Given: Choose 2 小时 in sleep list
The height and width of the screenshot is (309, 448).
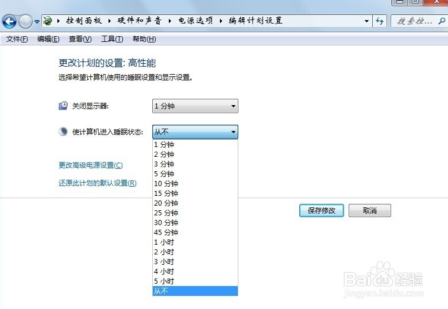Looking at the screenshot, I should coord(195,252).
